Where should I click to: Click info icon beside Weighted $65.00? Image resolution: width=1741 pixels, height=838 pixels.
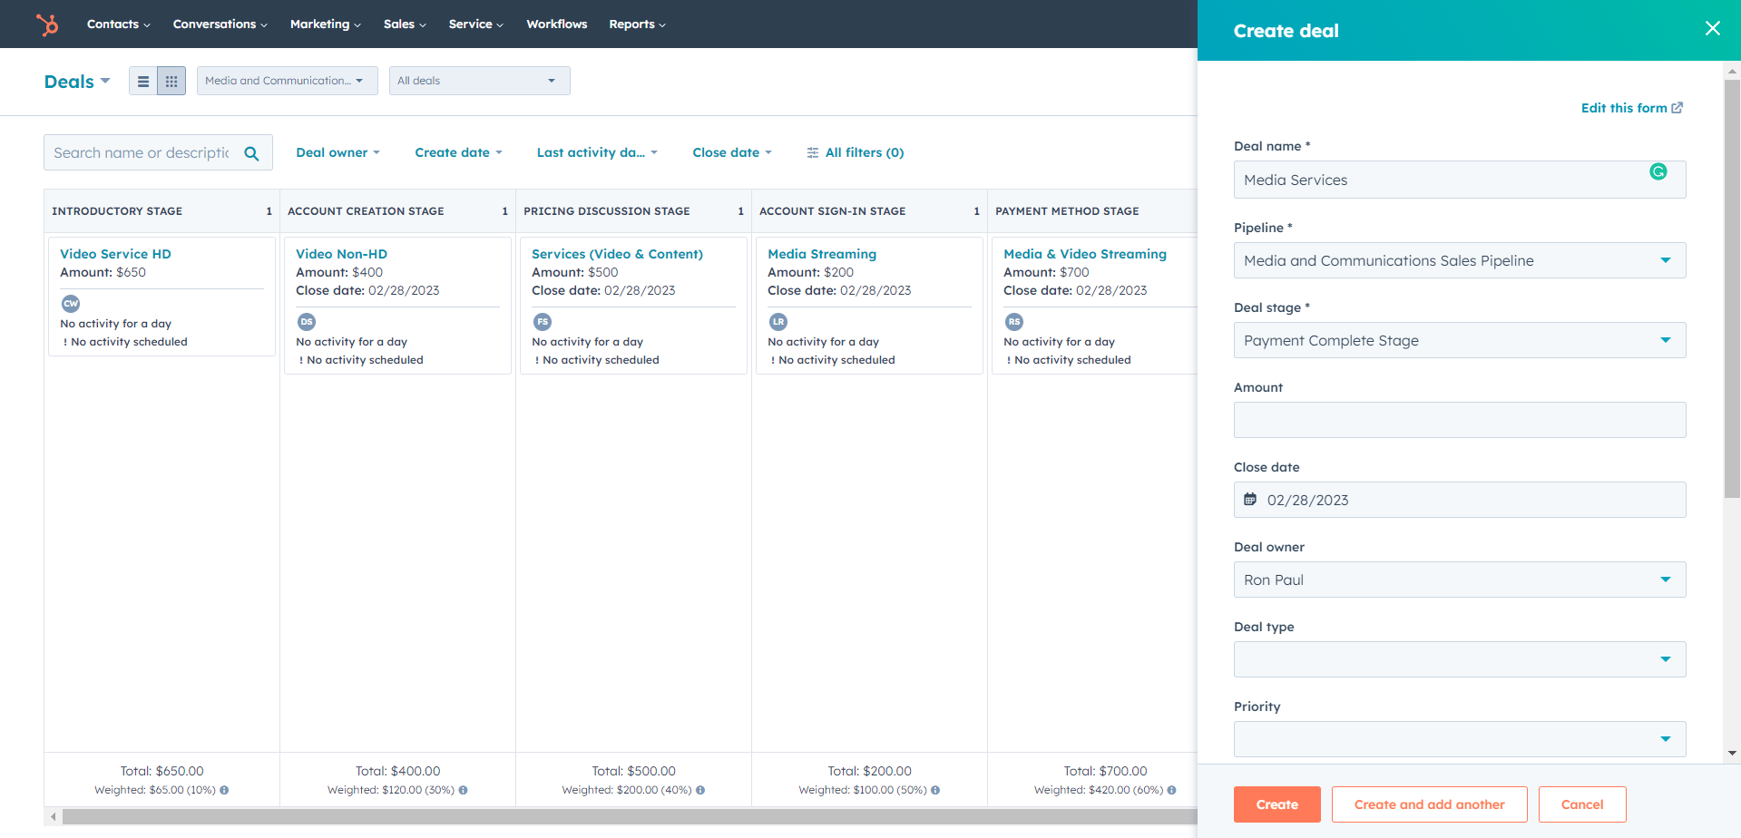pos(224,790)
